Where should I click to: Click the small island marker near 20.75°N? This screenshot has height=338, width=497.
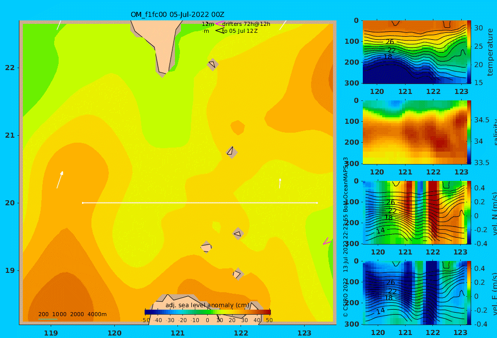[x=232, y=152]
